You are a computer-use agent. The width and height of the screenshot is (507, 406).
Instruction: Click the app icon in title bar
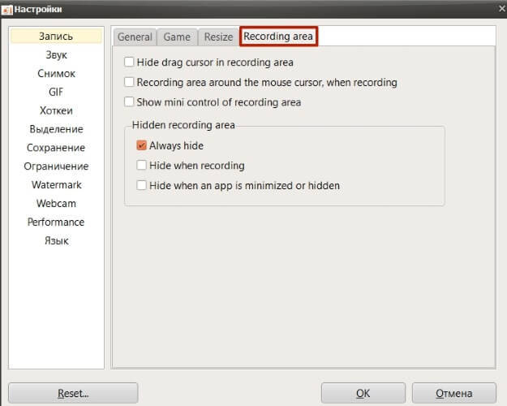(x=6, y=10)
